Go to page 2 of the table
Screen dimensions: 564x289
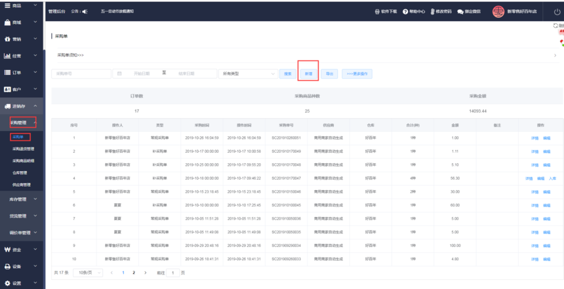pyautogui.click(x=134, y=272)
